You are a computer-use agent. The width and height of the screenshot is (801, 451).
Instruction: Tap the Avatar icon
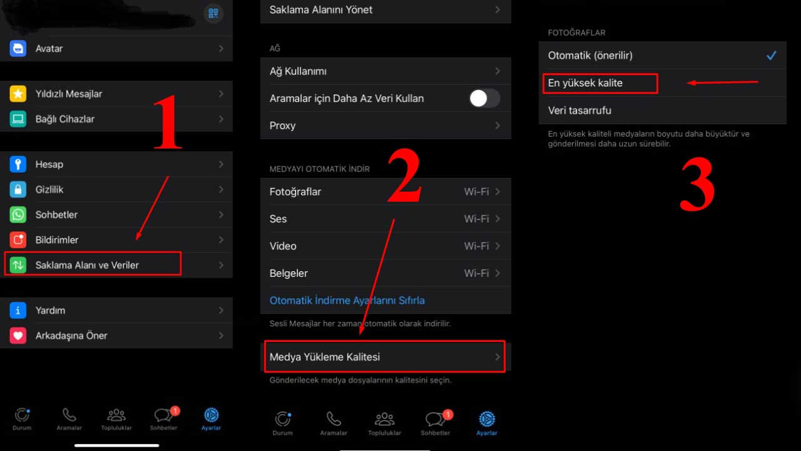coord(18,48)
